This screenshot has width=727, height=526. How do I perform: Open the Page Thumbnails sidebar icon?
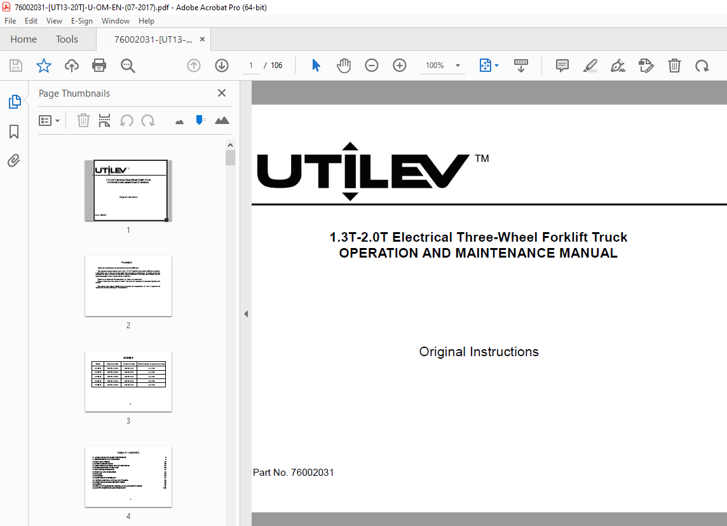(15, 102)
